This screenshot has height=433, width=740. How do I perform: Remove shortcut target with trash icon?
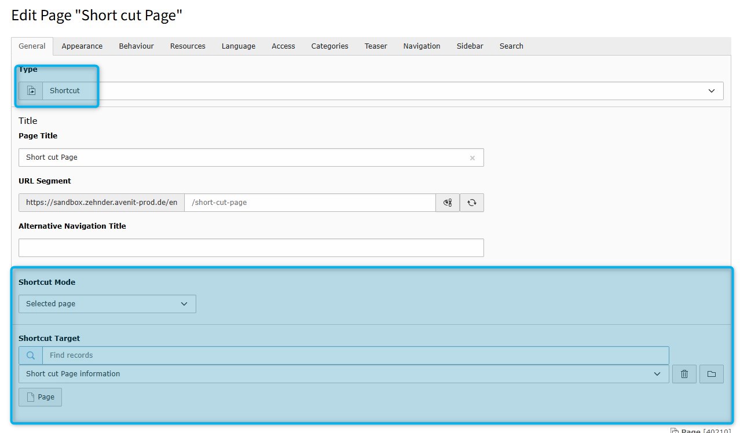pos(684,374)
